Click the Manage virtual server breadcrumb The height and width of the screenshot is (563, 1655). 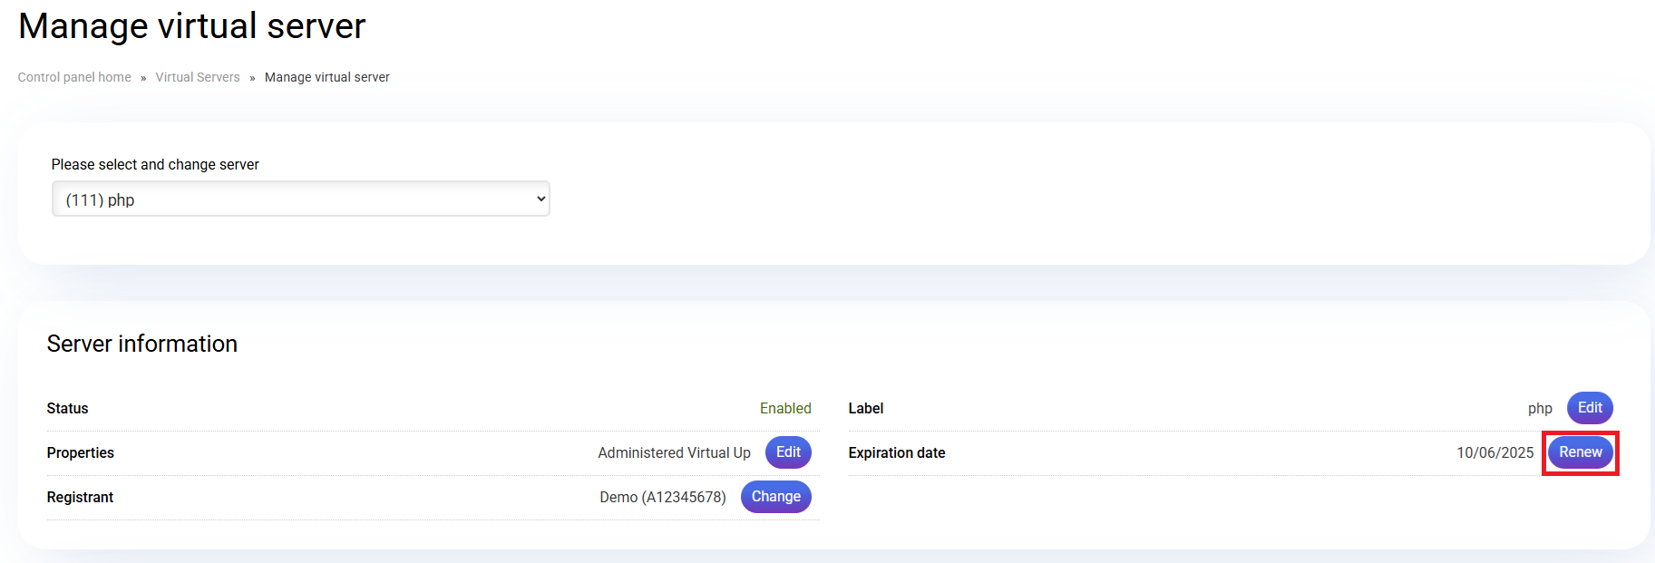[326, 77]
